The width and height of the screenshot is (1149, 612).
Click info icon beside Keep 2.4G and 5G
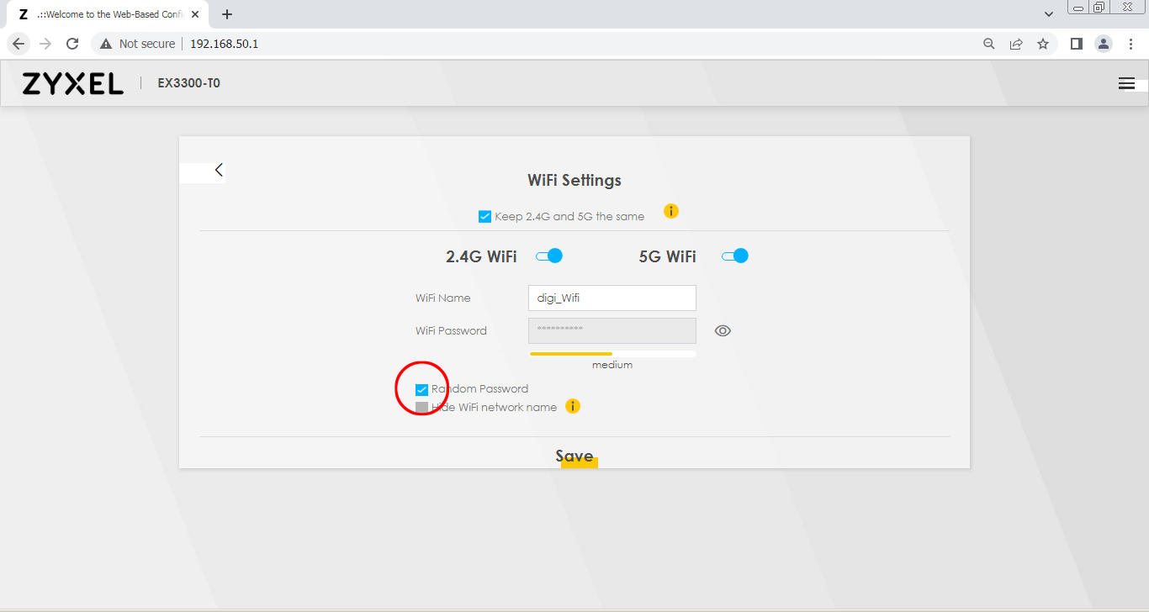point(670,211)
